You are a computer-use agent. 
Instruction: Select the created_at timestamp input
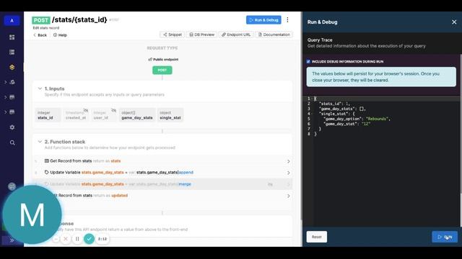pyautogui.click(x=76, y=115)
